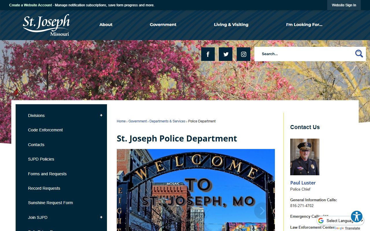
Task: Expand the Divisions submenu
Action: [x=101, y=115]
